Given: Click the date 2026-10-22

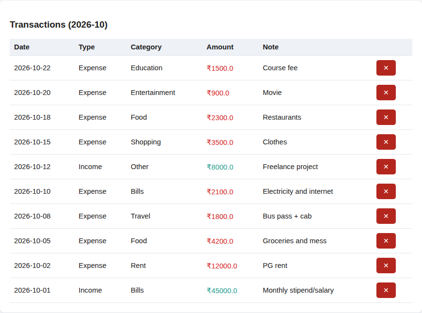Looking at the screenshot, I should click(32, 68).
